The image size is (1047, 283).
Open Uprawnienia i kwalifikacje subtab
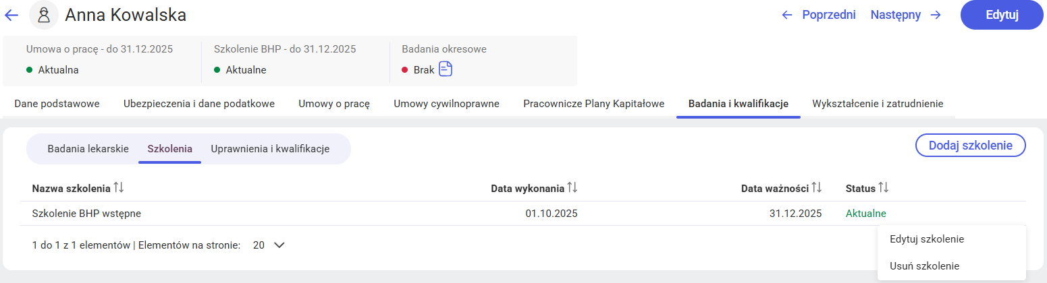(270, 149)
